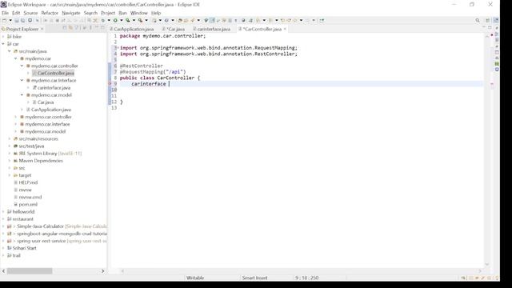Image resolution: width=512 pixels, height=288 pixels.
Task: Click Smart Insert in status bar
Action: pyautogui.click(x=254, y=278)
